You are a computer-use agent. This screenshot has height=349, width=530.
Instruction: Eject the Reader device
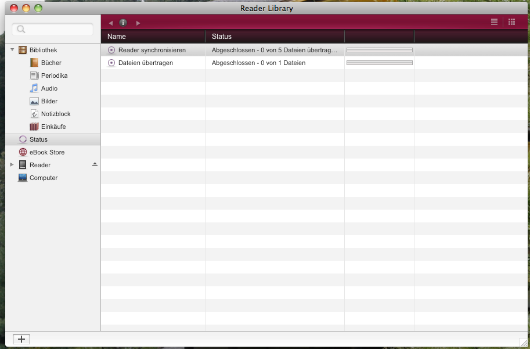tap(95, 165)
